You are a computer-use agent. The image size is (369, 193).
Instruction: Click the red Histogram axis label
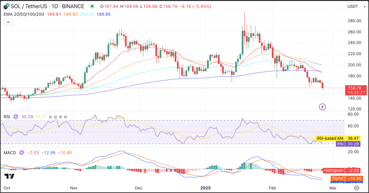[x=334, y=170]
